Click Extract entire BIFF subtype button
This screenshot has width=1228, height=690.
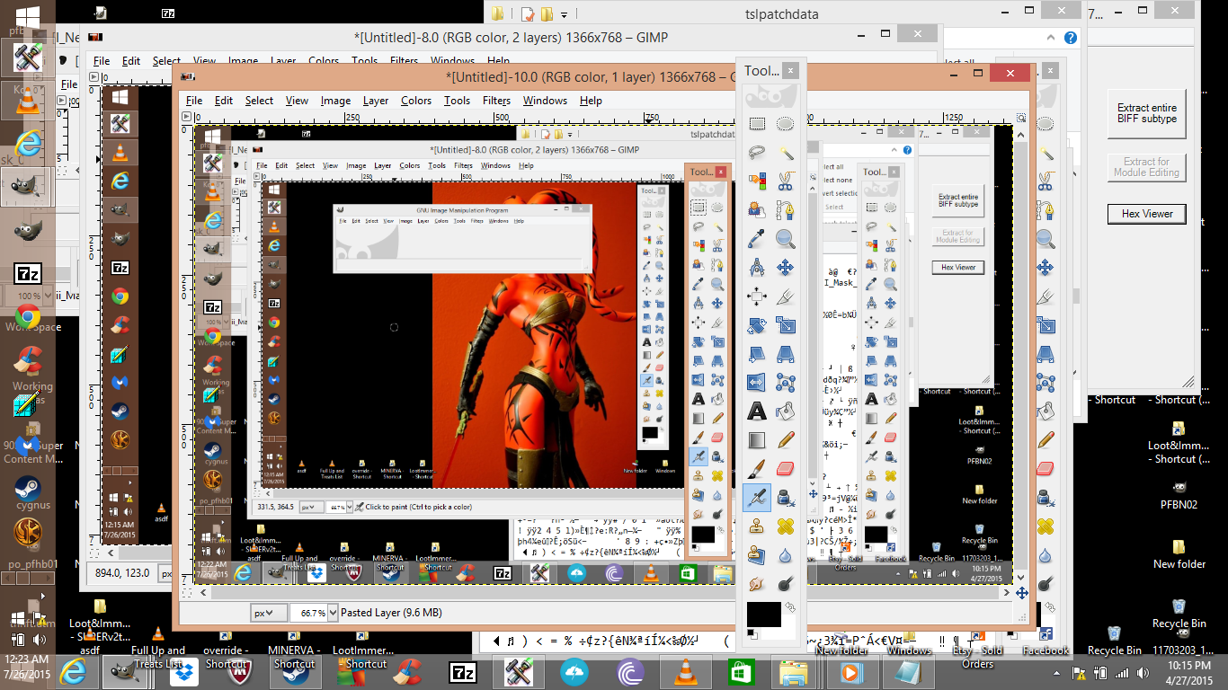point(1146,113)
